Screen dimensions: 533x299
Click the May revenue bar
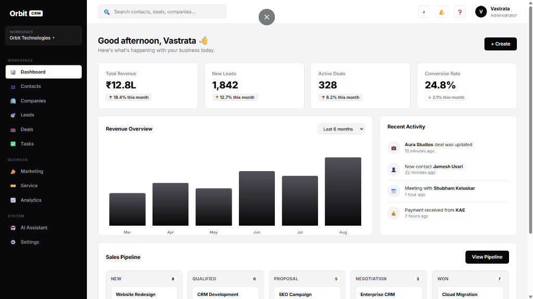[x=213, y=207]
